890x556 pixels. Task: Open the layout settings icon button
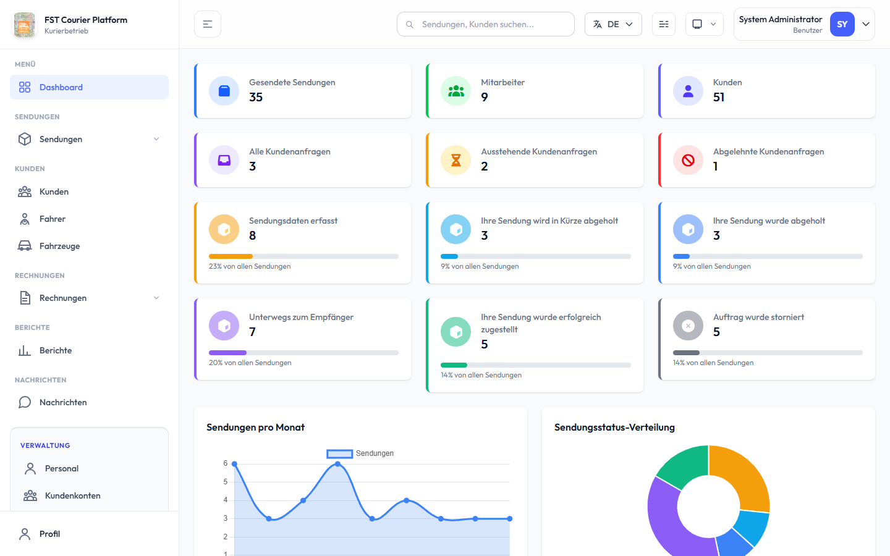[664, 24]
